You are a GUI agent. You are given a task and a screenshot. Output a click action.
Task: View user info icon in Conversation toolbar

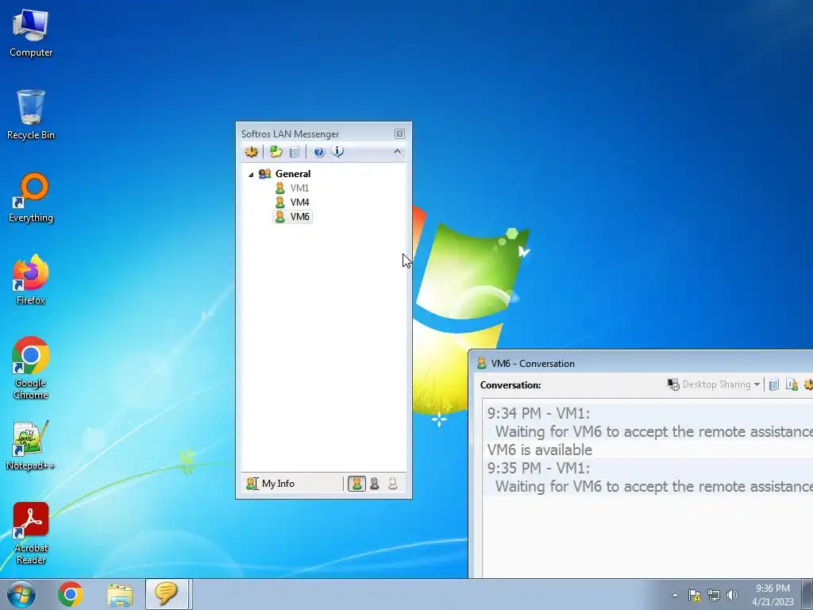(792, 385)
